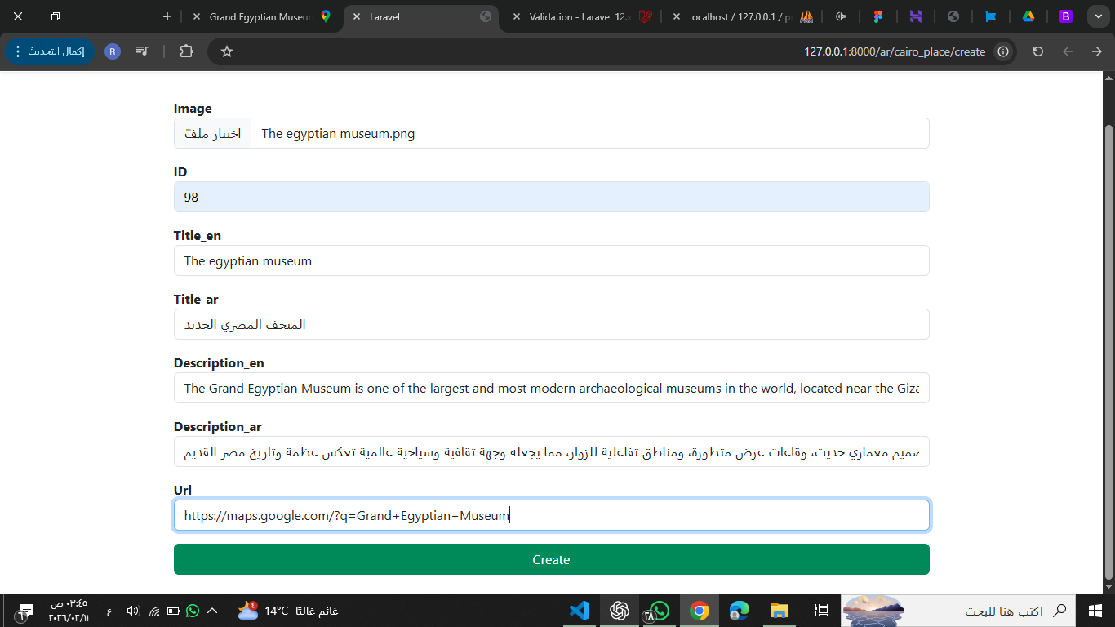
Task: Reload the page with the refresh icon
Action: pyautogui.click(x=1037, y=51)
